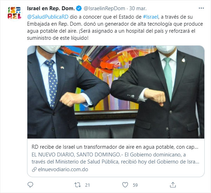
Task: Open the 30 mar. tweet timestamp
Action: (138, 8)
